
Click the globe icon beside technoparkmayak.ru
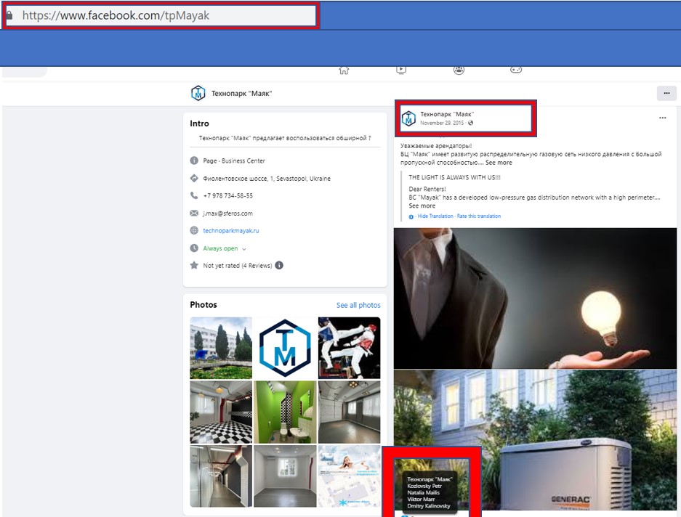pos(194,230)
